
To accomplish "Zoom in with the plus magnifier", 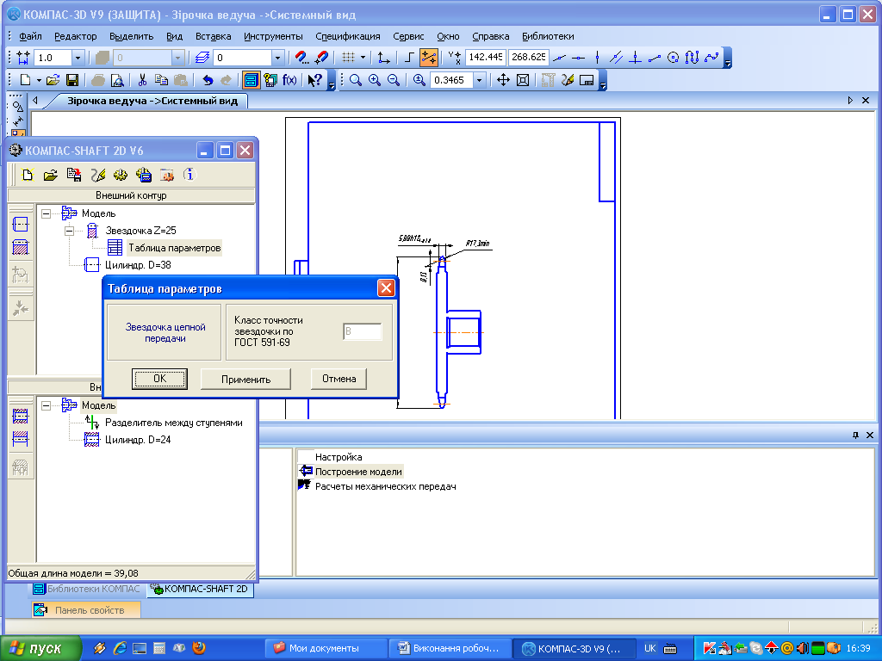I will (375, 80).
